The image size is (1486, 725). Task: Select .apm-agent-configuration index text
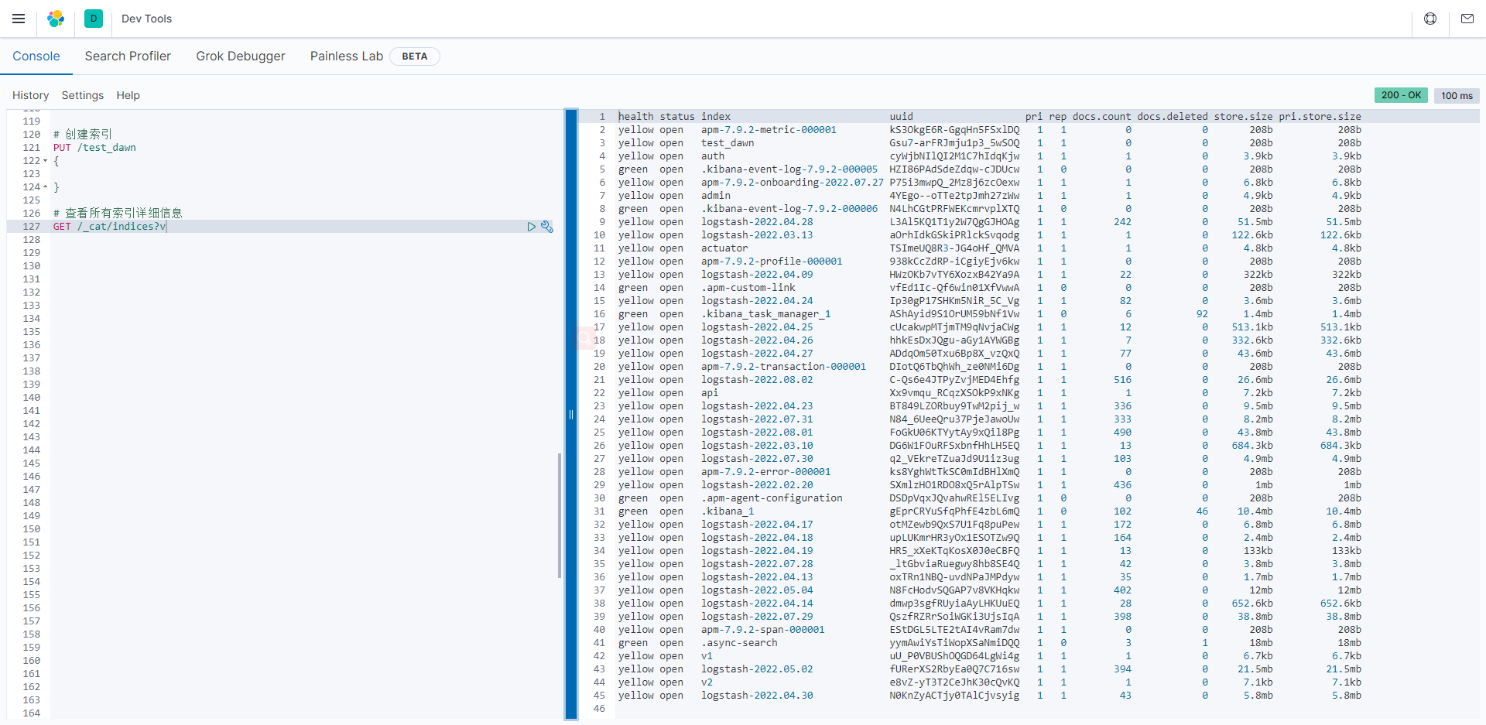(772, 498)
